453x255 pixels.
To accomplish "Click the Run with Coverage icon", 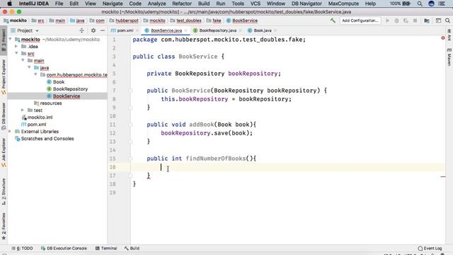I will click(x=406, y=21).
